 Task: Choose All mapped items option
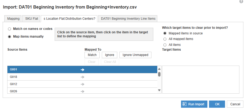[165, 39]
